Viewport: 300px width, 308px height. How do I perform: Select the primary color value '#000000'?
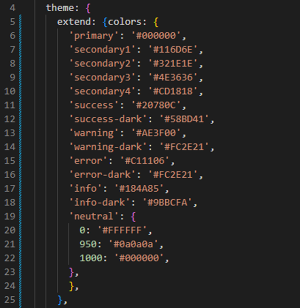click(x=156, y=36)
